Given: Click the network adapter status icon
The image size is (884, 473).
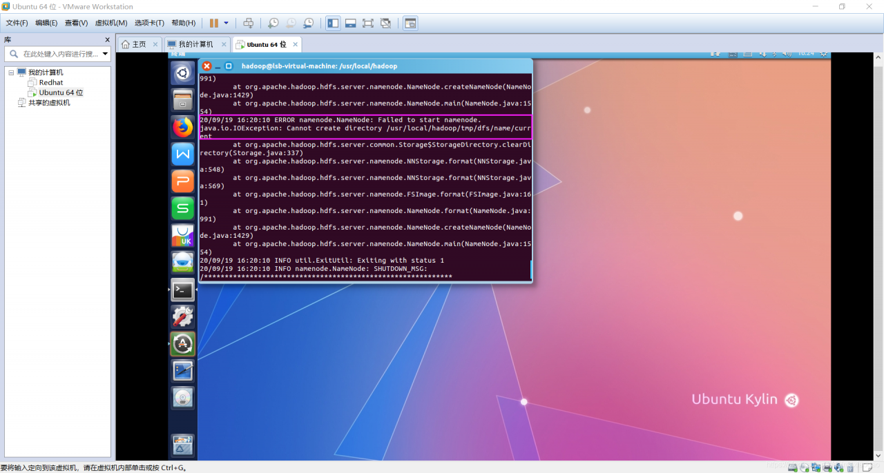Looking at the screenshot, I should [816, 467].
